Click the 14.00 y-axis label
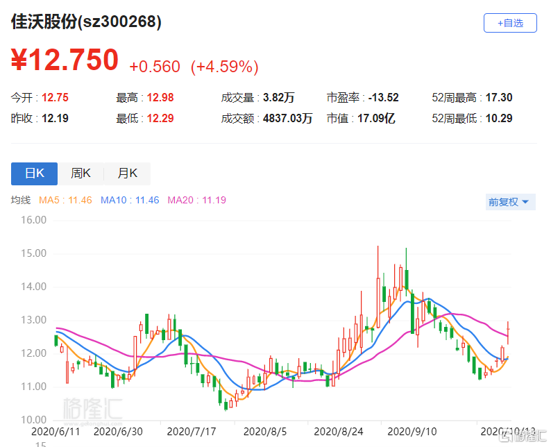551x447 pixels. point(33,287)
